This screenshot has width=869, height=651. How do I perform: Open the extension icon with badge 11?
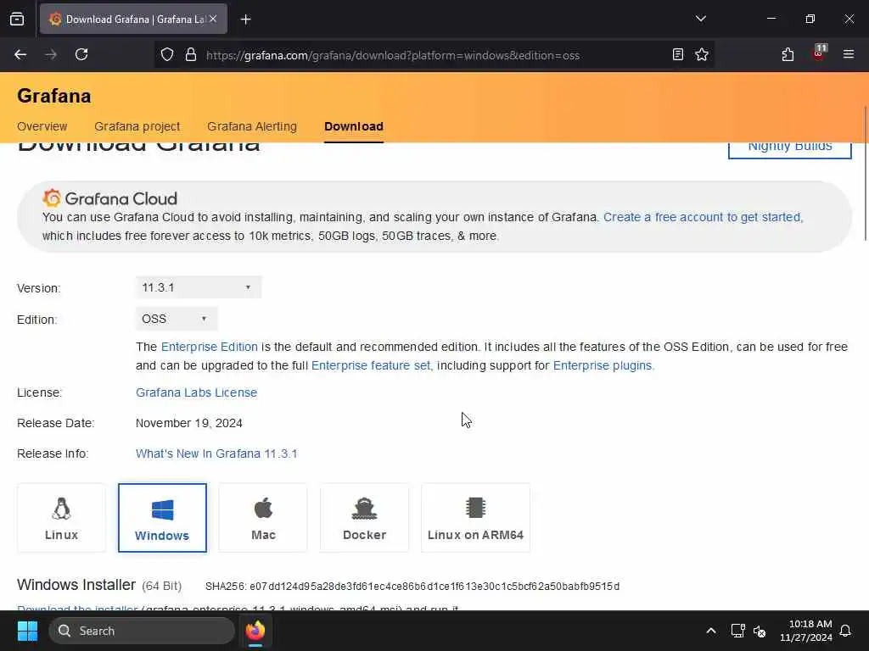[x=819, y=53]
